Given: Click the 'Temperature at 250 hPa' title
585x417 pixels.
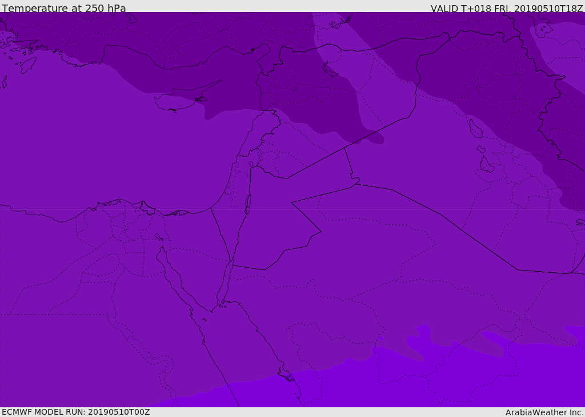Looking at the screenshot, I should [x=64, y=8].
